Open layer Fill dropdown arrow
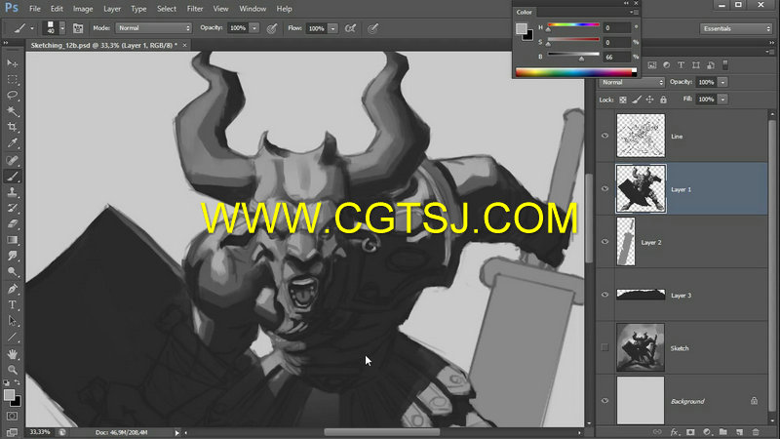Screen dimensions: 780x439 (x=722, y=100)
